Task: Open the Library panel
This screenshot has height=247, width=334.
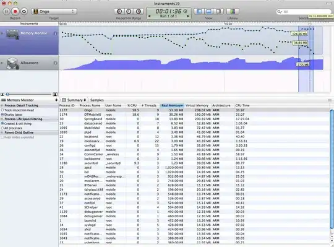Action: [x=233, y=11]
